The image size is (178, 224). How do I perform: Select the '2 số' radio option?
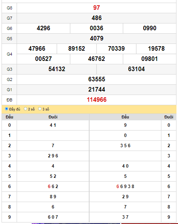pyautogui.click(x=25, y=109)
